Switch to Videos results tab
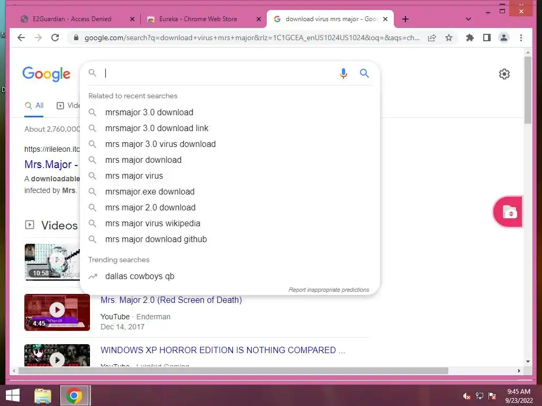The height and width of the screenshot is (406, 542). tap(68, 106)
